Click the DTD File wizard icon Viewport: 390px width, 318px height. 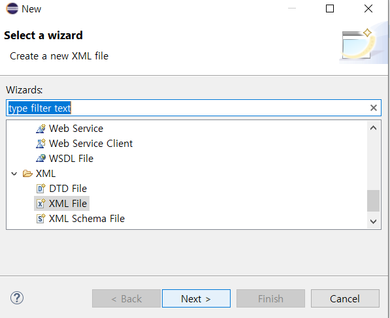click(x=41, y=189)
